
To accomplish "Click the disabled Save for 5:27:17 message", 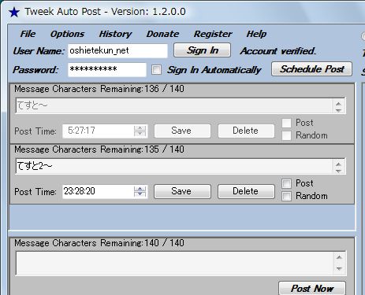I will [182, 131].
